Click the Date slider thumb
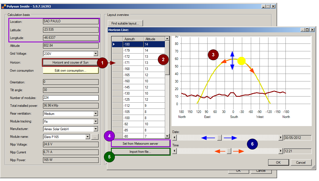The image size is (319, 181). click(x=220, y=138)
